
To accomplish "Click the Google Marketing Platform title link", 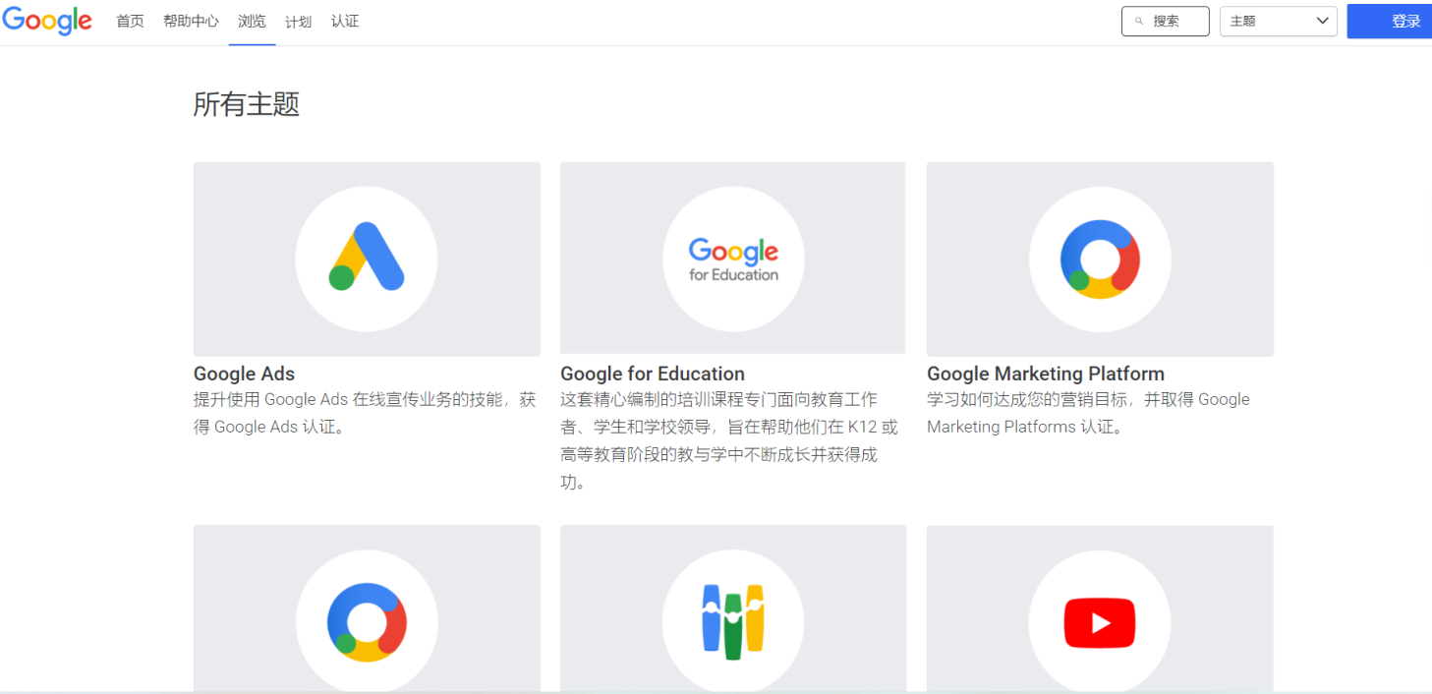I will (1045, 374).
